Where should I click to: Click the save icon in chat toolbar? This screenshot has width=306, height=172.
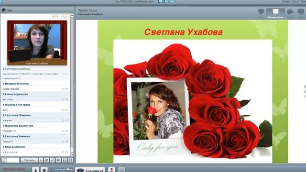point(70,160)
